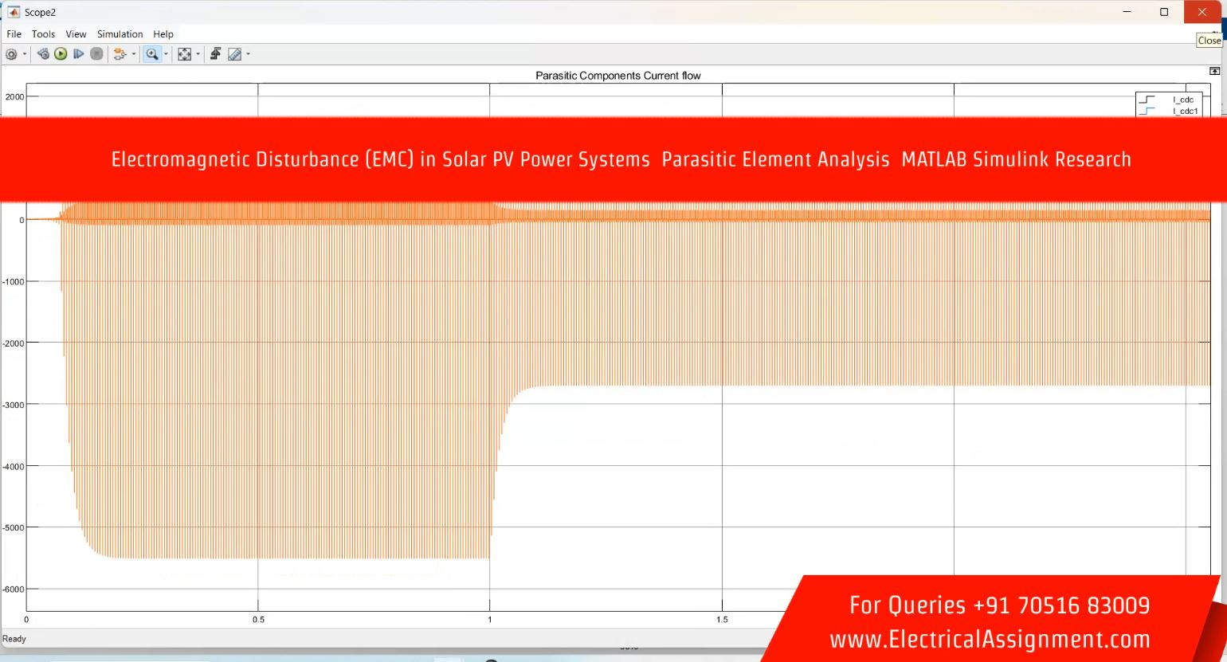The height and width of the screenshot is (662, 1227).
Task: Open the File menu
Action: [x=14, y=34]
